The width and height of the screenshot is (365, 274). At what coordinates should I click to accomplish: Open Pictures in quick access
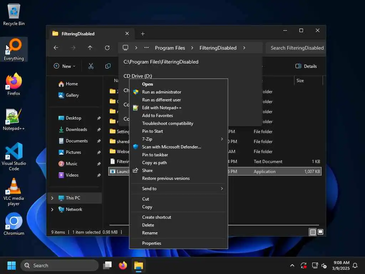[x=70, y=152]
